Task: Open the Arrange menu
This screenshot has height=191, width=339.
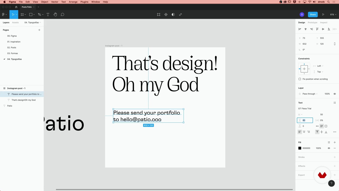Action: 73,2
